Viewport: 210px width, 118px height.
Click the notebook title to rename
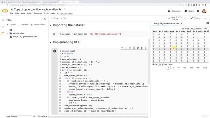tap(37, 10)
